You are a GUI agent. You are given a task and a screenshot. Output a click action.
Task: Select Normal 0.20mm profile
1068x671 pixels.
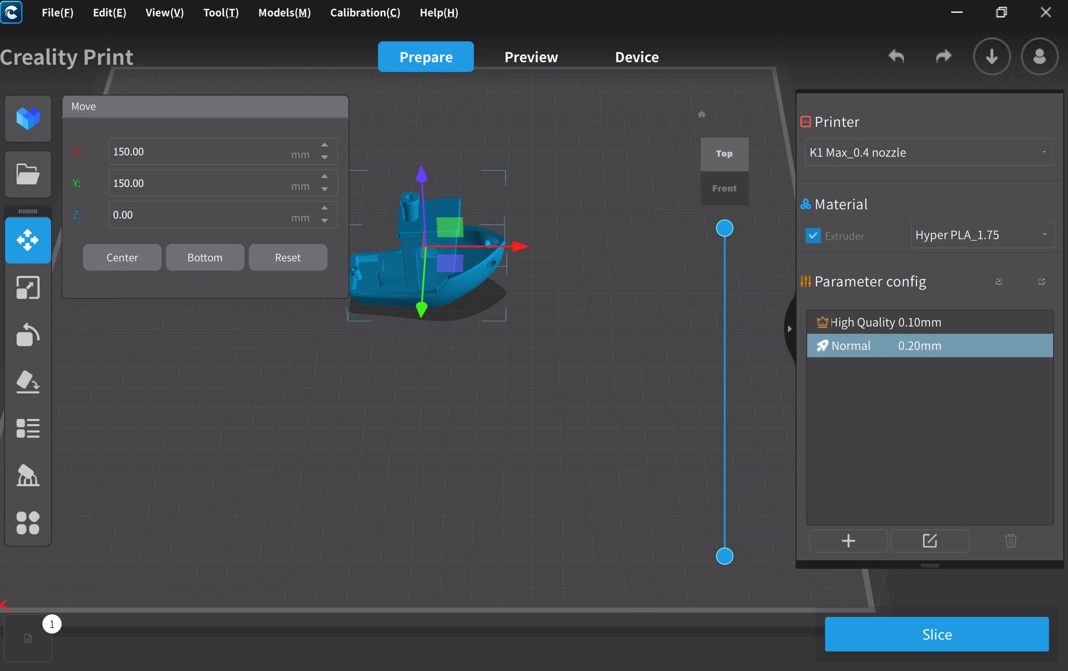click(929, 346)
